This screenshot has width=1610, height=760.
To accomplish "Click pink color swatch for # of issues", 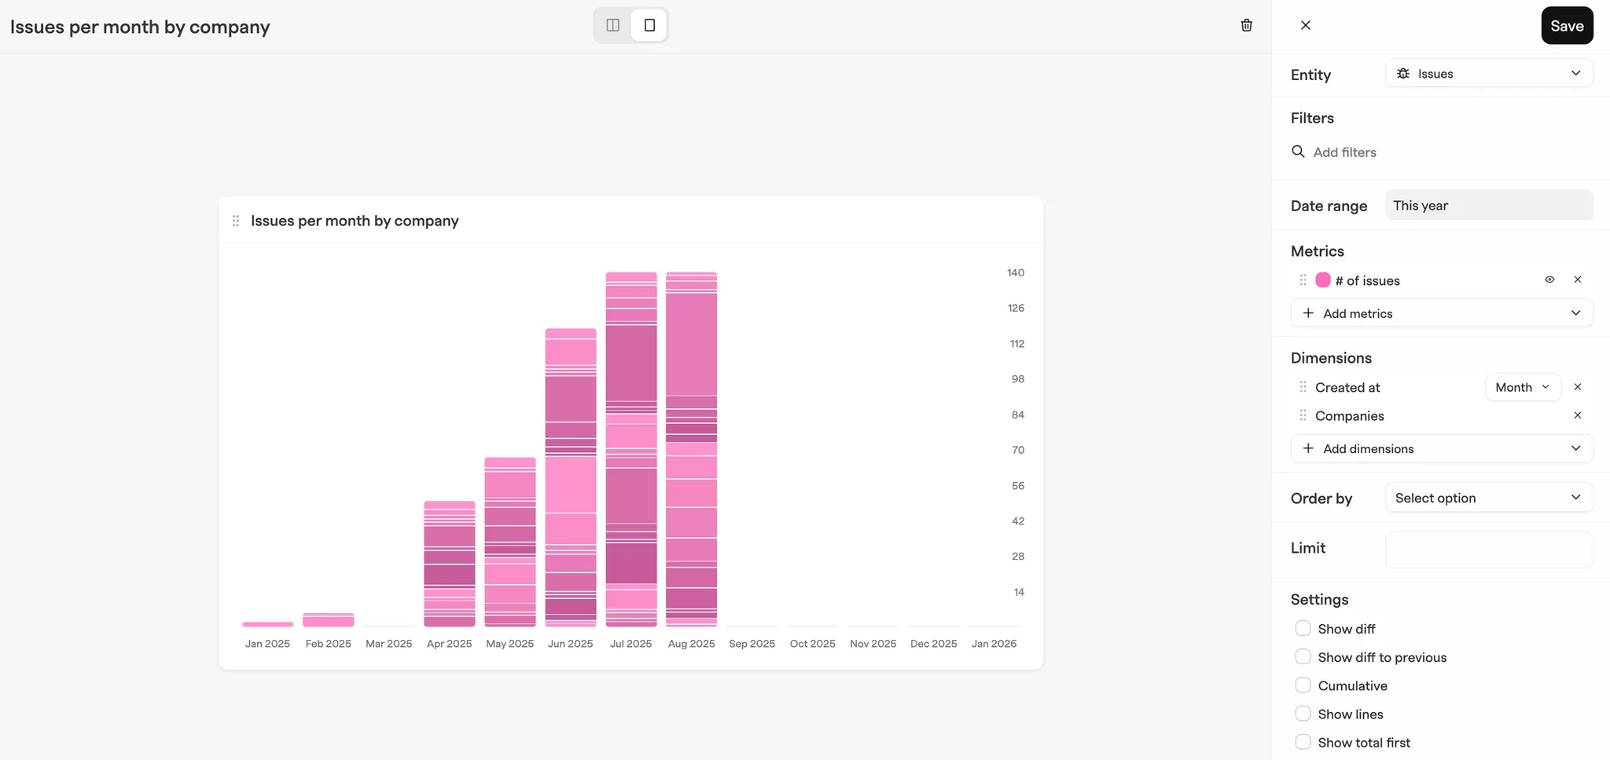I will pos(1323,280).
